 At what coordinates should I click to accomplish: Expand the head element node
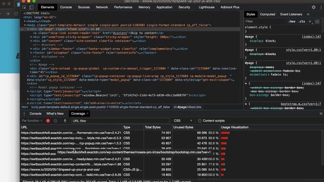[25, 21]
